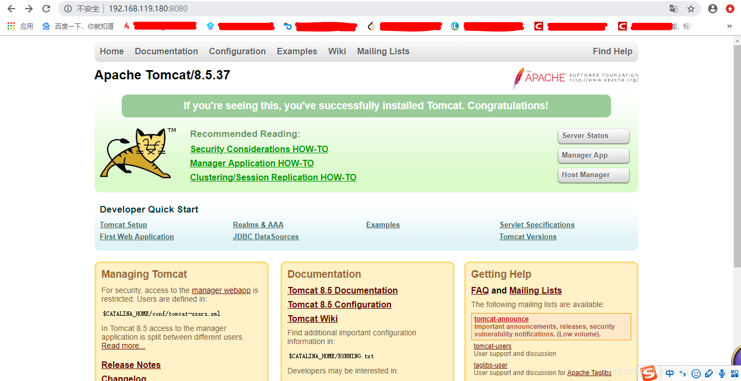Screen dimensions: 741x381
Task: Open Tomcat 8.5 Configuration link
Action: 340,304
